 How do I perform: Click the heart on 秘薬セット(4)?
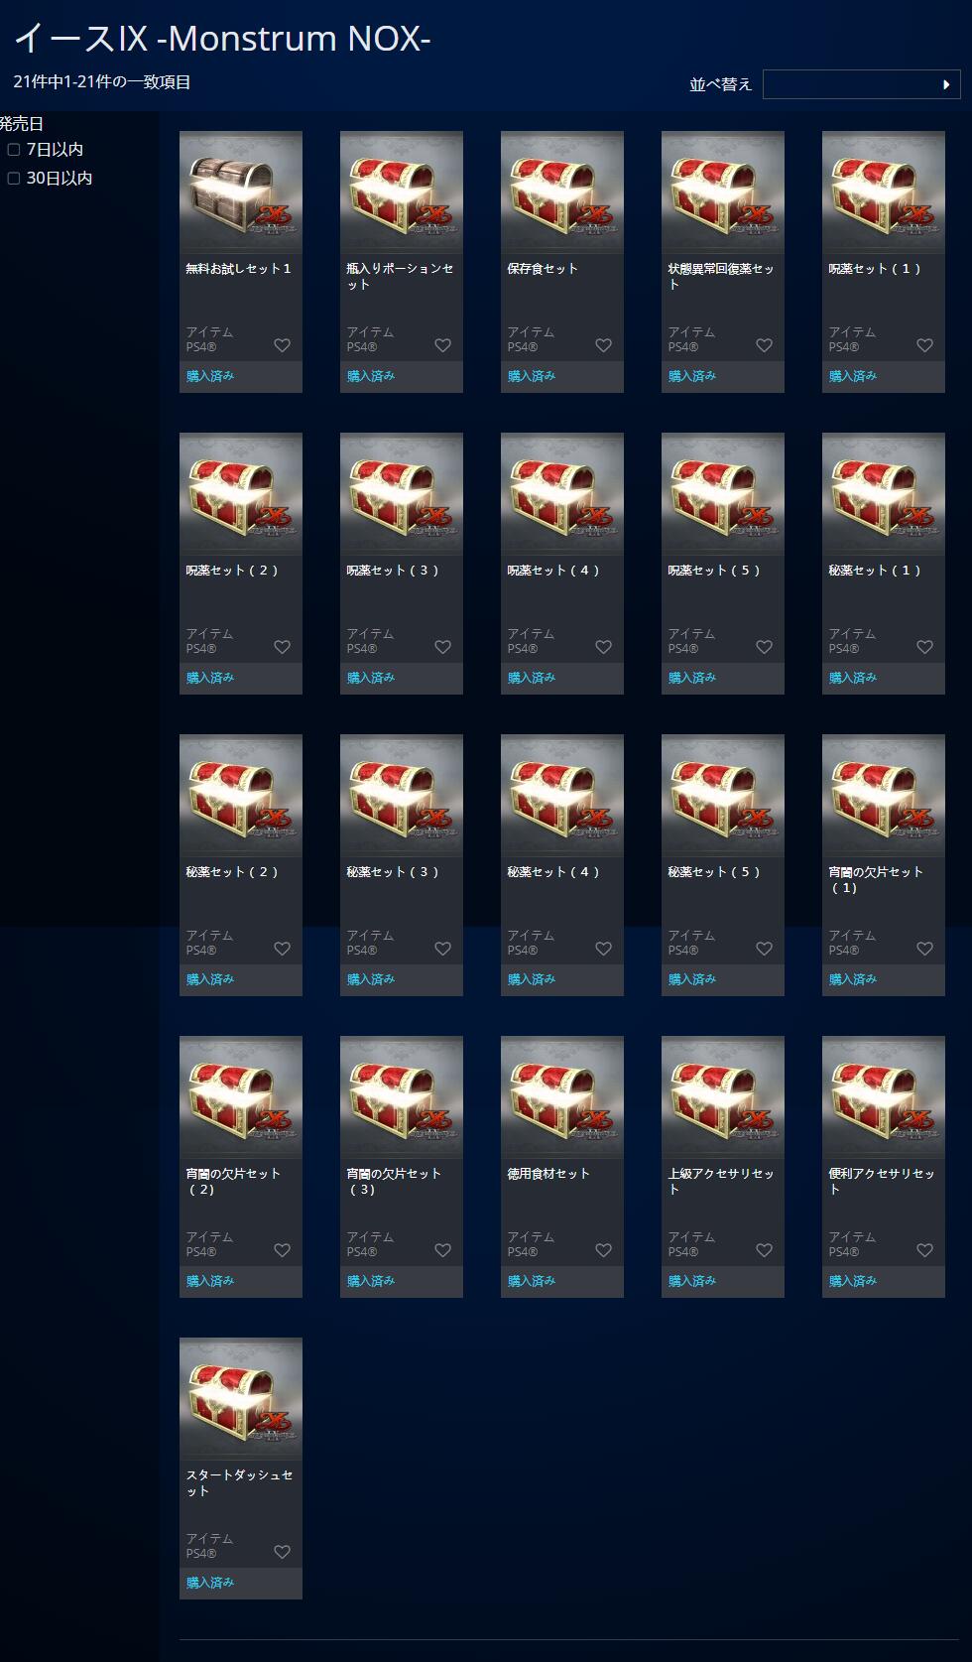[604, 949]
